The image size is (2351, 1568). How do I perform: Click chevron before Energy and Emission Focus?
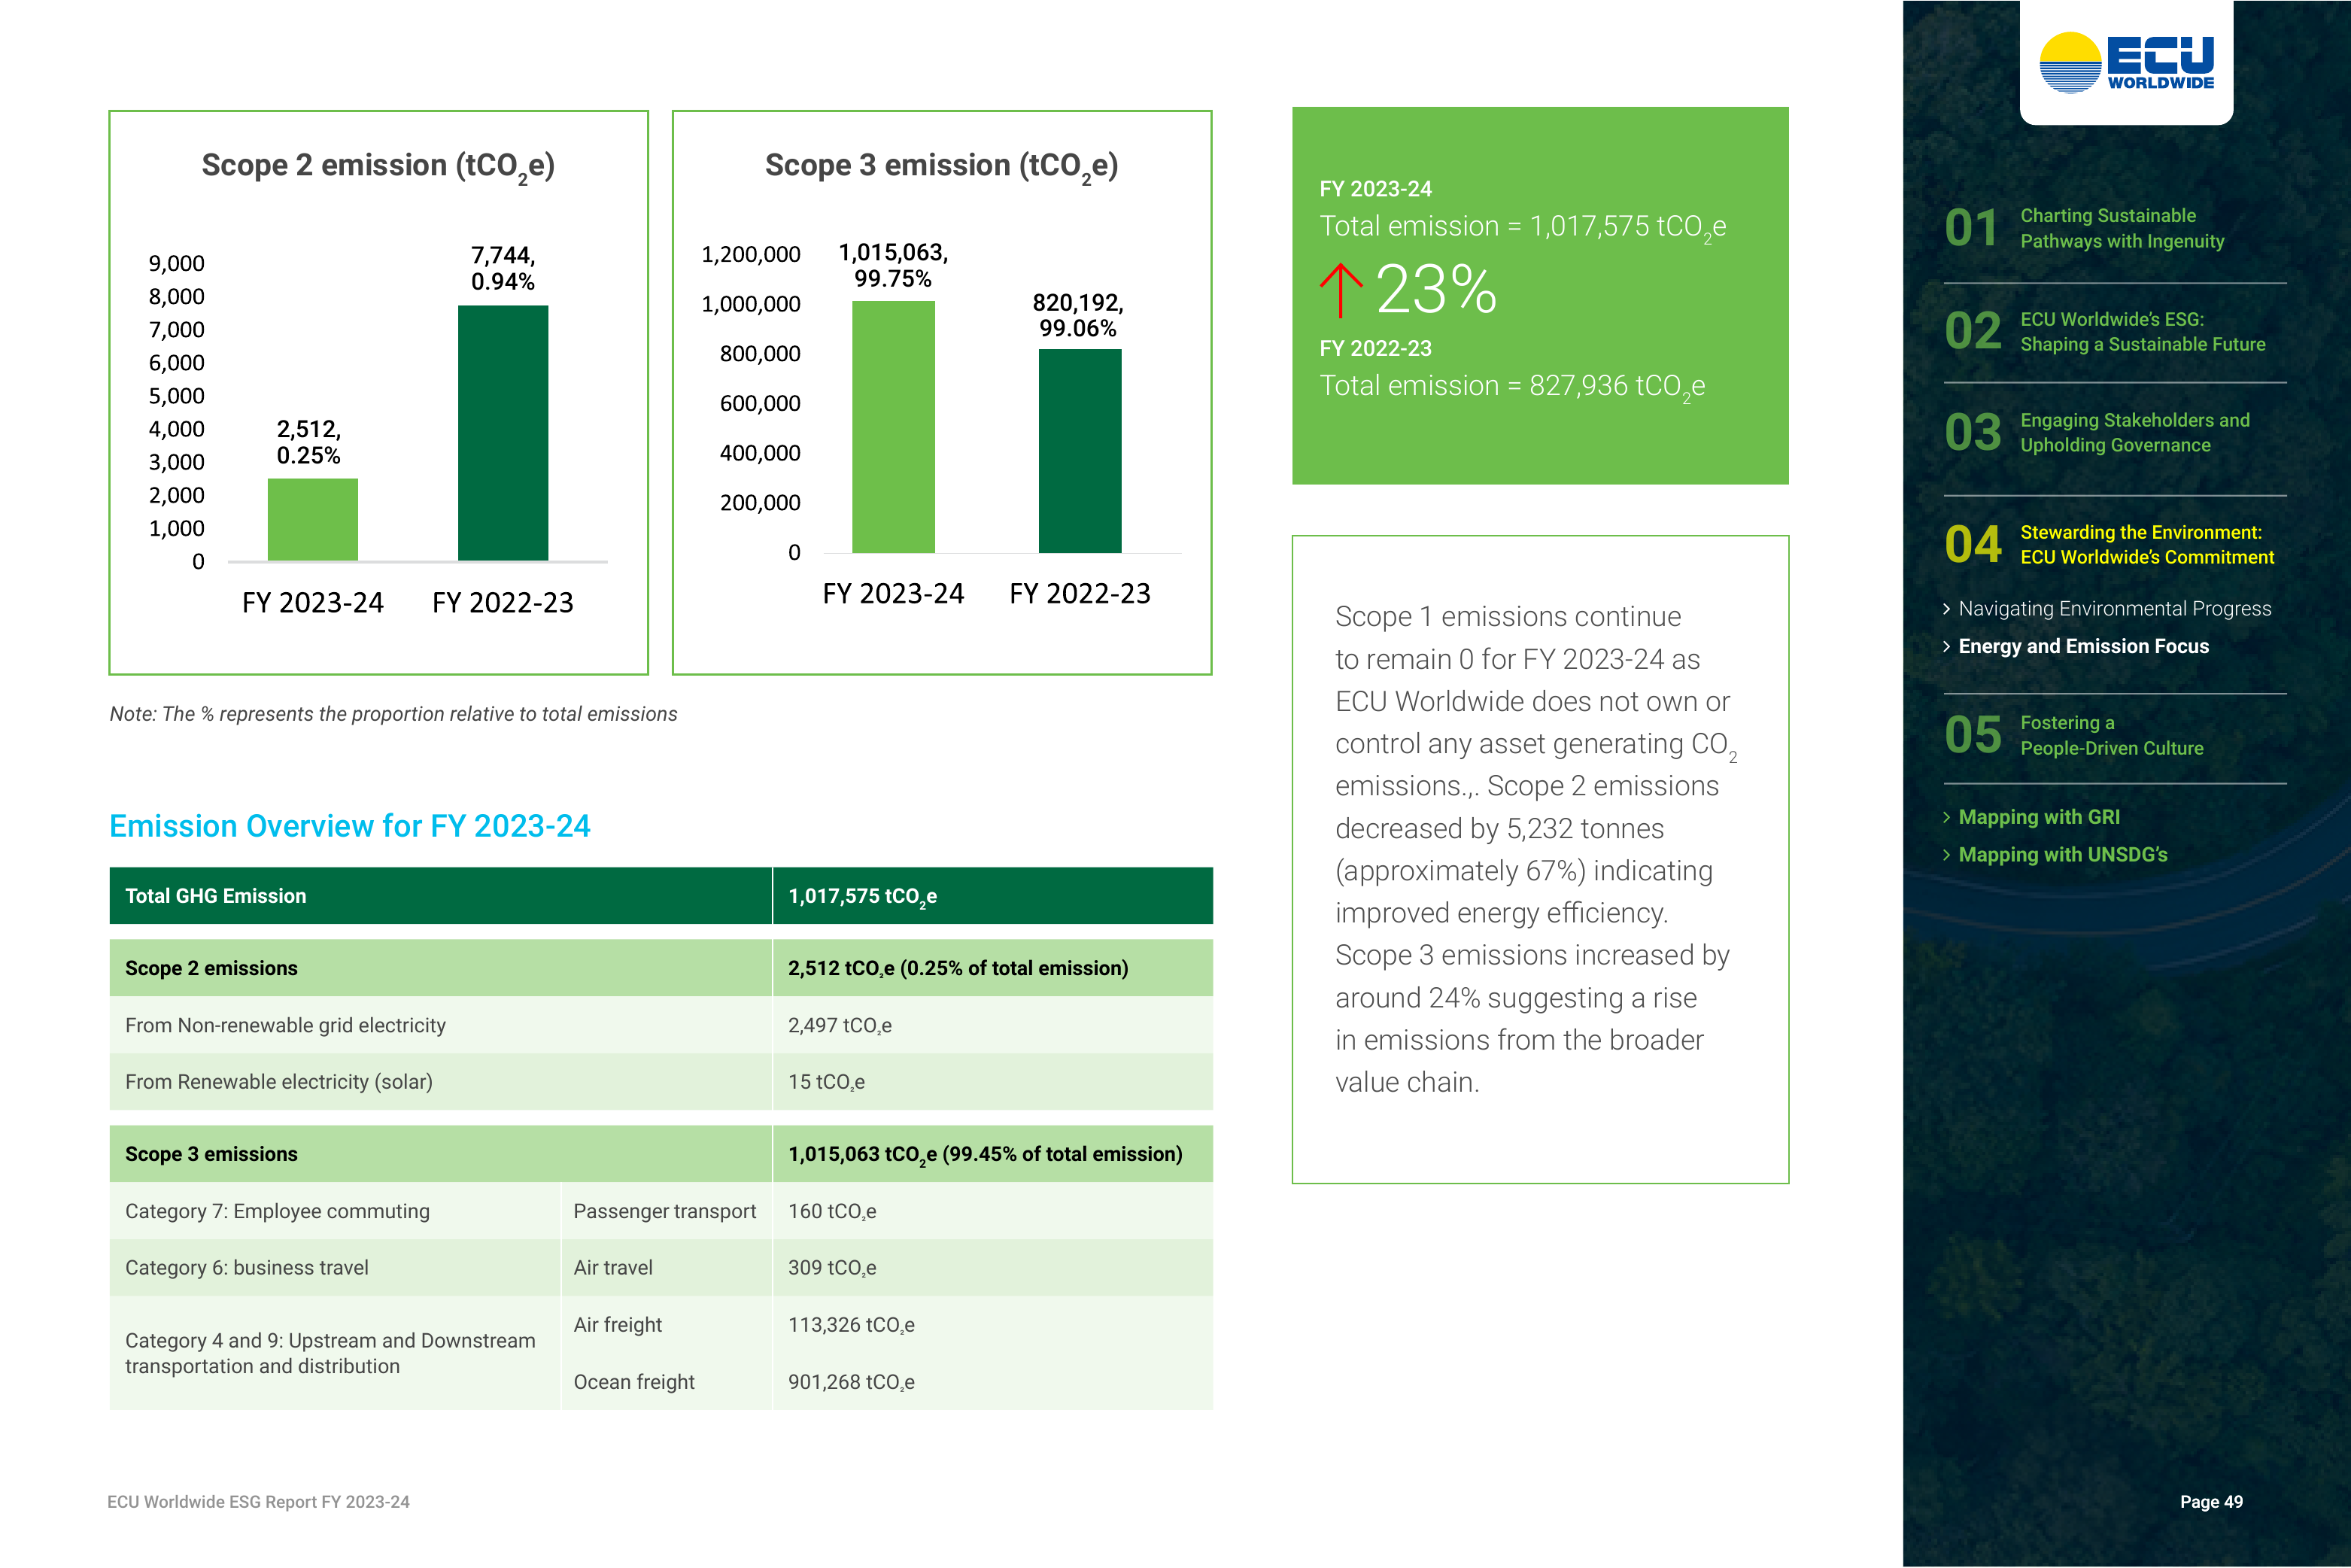pyautogui.click(x=1946, y=646)
